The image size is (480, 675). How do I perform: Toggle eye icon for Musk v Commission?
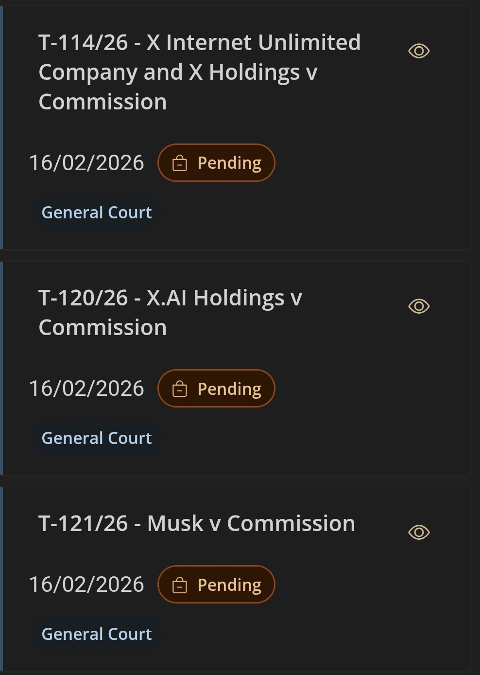click(419, 532)
